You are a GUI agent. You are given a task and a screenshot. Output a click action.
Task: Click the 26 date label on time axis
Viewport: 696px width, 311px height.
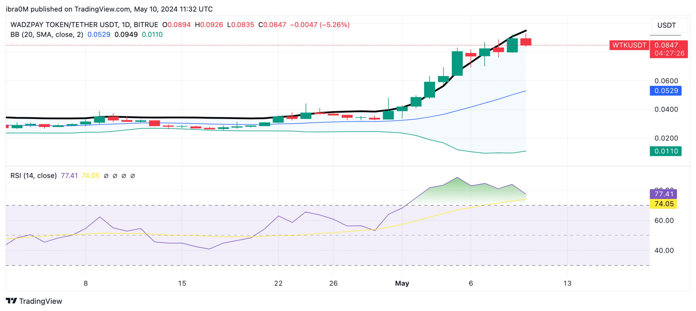pyautogui.click(x=333, y=283)
